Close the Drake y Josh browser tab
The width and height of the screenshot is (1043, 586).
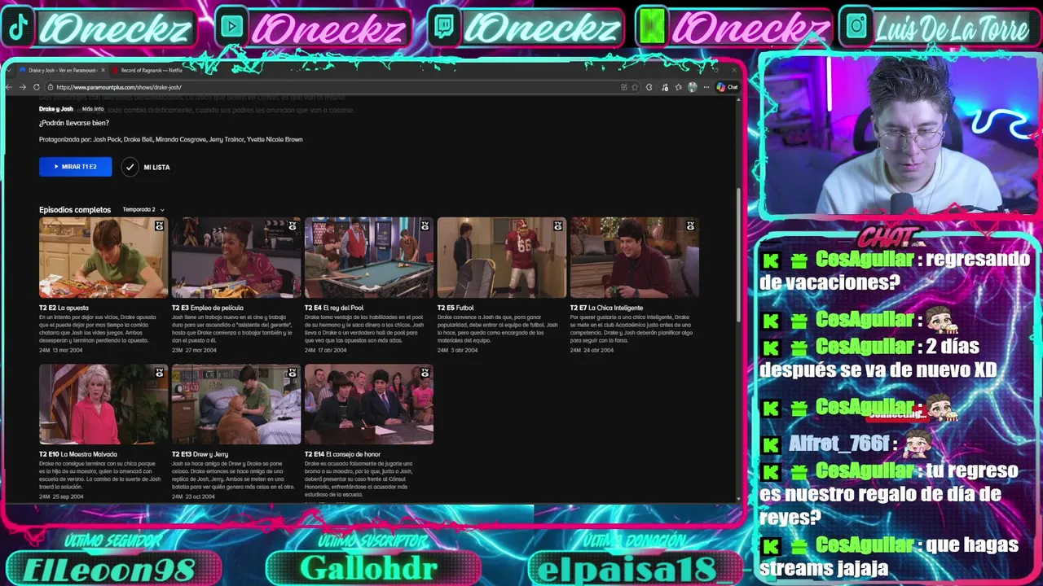tap(103, 71)
